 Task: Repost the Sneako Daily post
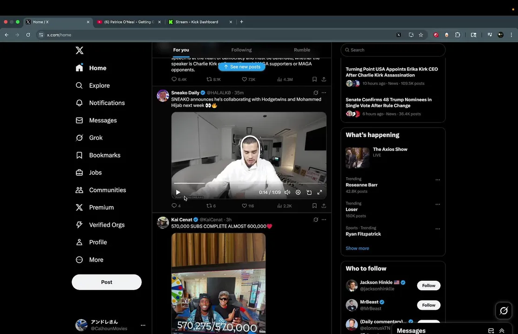[x=211, y=206]
